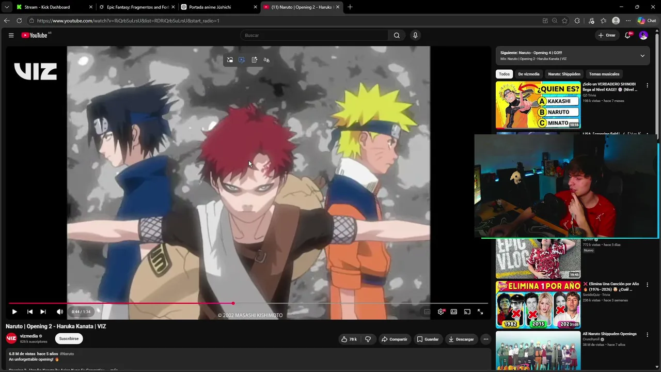Screen dimensions: 661x372
Task: Switch the player to theater mode
Action: click(454, 312)
